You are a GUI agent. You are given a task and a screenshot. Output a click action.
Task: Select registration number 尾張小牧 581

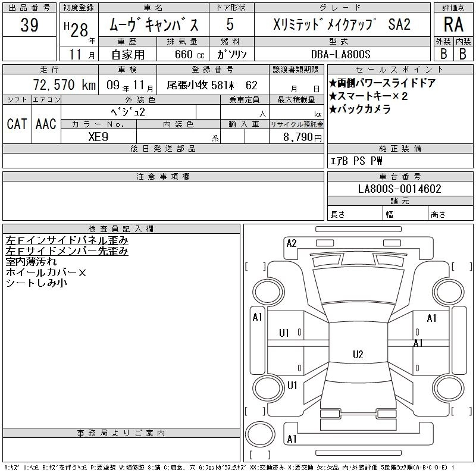(201, 85)
